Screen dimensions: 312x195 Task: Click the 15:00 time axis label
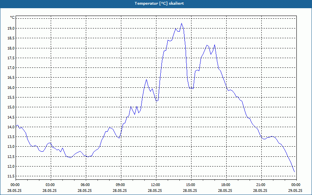point(191,185)
